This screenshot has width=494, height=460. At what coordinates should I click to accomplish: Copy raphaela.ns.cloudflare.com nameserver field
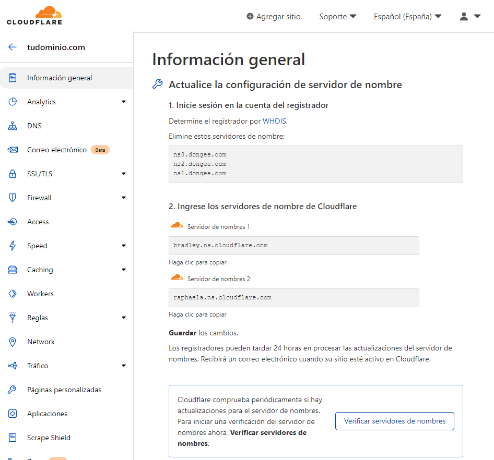click(293, 298)
